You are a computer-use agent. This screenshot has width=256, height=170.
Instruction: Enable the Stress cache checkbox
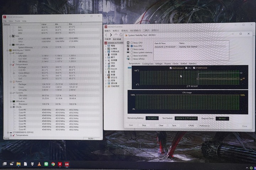132,49
